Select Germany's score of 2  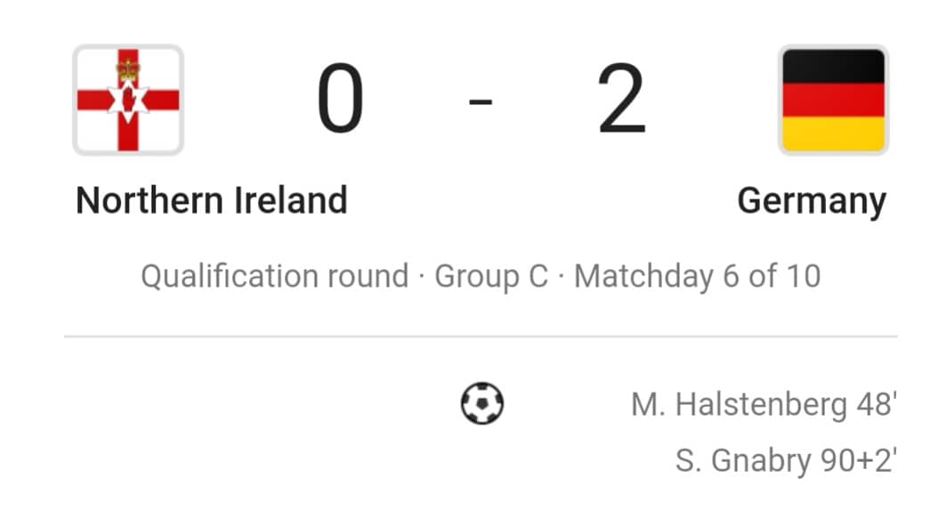pos(622,99)
